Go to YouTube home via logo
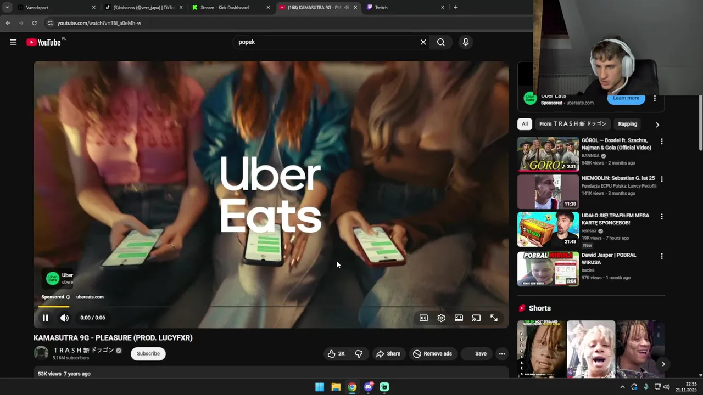703x395 pixels. pos(43,42)
